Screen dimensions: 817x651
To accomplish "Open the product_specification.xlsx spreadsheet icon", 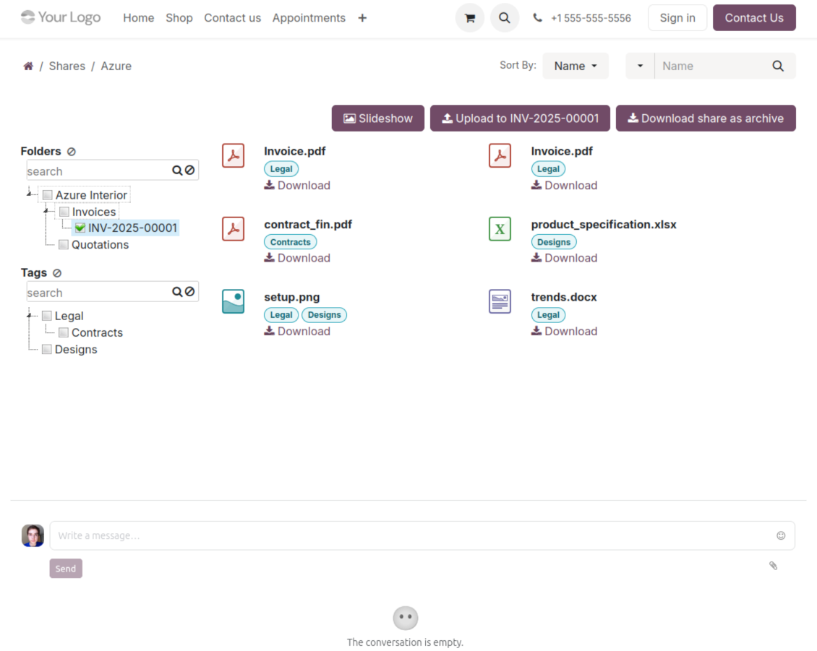I will coord(500,229).
